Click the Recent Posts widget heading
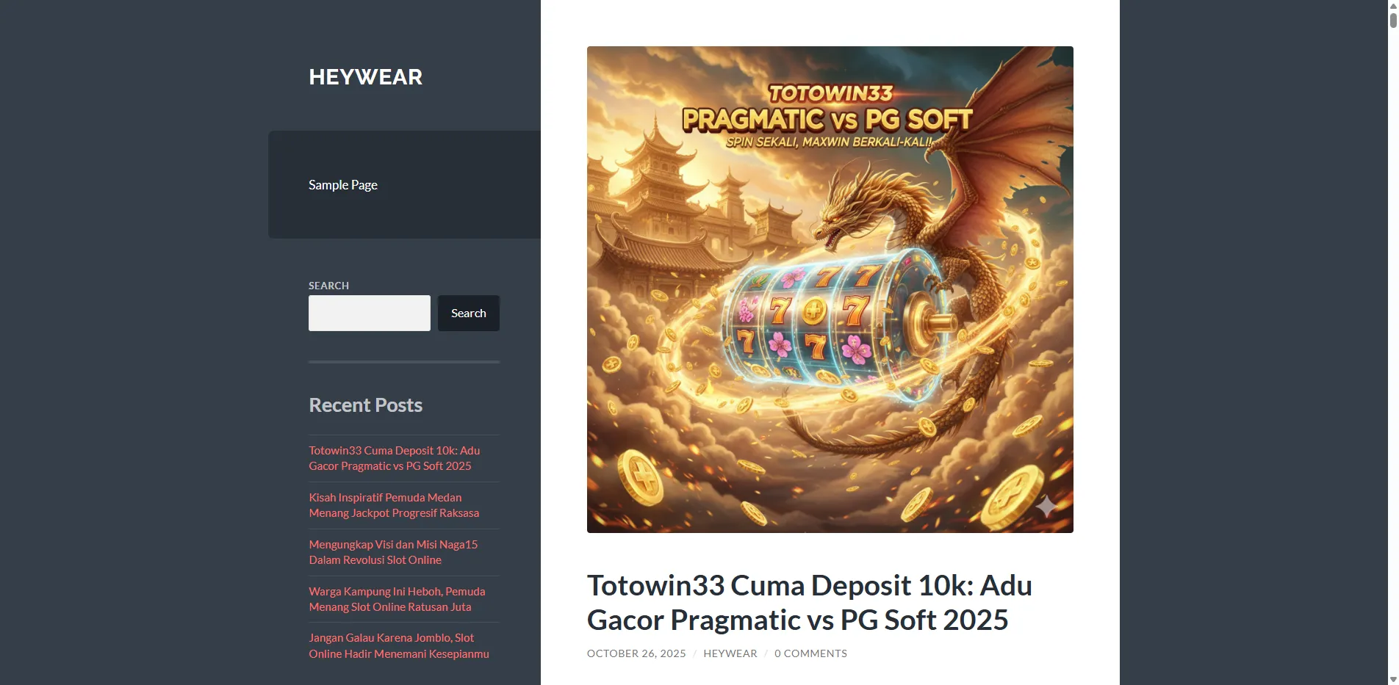1399x685 pixels. click(x=365, y=405)
